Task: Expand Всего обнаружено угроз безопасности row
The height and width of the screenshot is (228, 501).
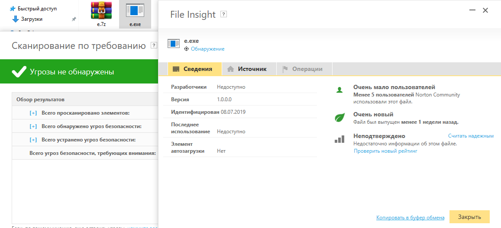Action: [33, 126]
